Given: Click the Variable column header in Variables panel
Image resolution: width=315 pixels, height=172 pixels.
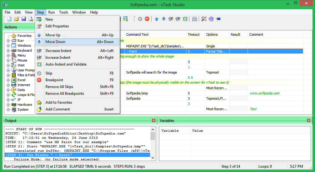Looking at the screenshot, I should click(175, 131).
